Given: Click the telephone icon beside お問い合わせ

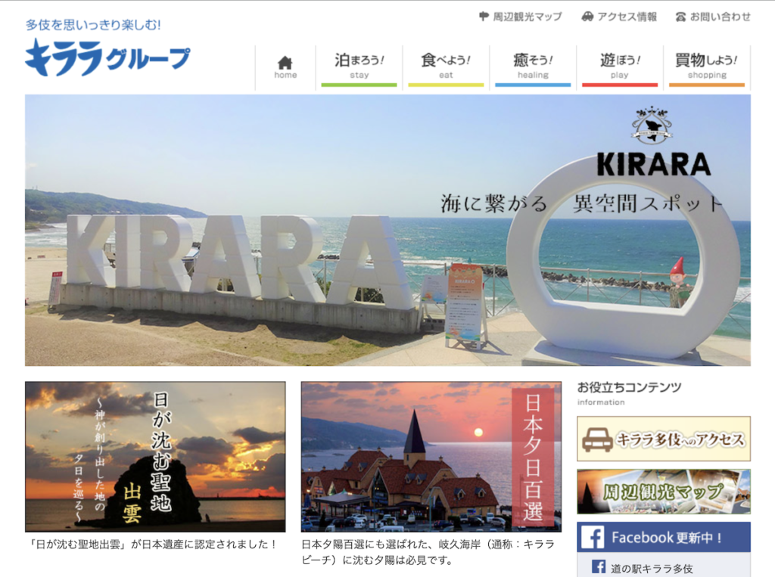Looking at the screenshot, I should 680,16.
